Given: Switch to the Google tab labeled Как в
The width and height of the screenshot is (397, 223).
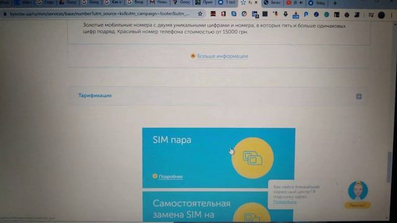Looking at the screenshot, I should pos(113,2).
